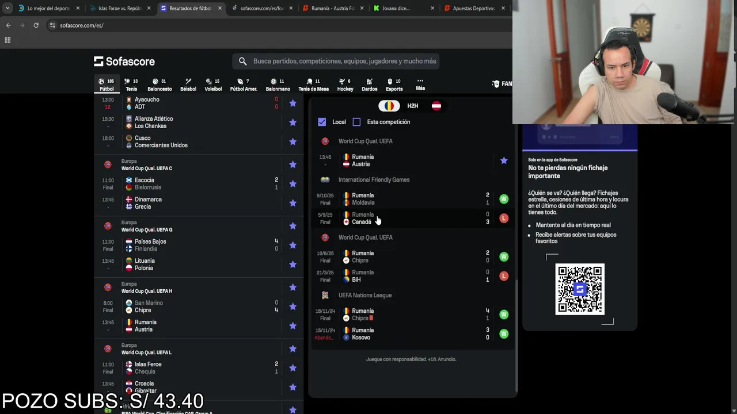Favorite the Lituania vs Polonia star
Image resolution: width=737 pixels, height=414 pixels.
pyautogui.click(x=292, y=264)
